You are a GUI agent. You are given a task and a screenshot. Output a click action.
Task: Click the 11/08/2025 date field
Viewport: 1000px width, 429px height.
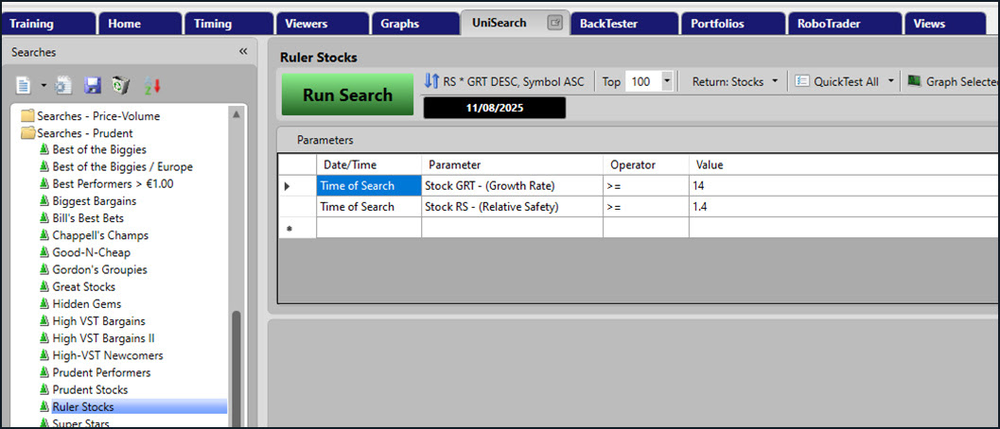point(494,108)
